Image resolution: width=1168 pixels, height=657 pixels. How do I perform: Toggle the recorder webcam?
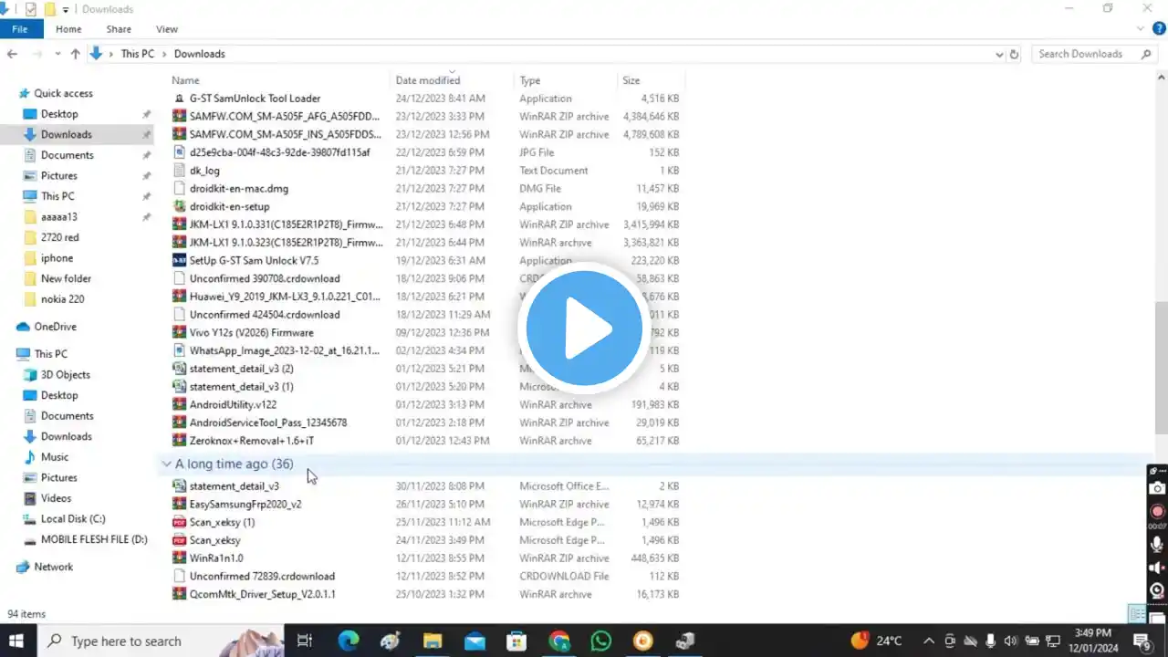click(x=1158, y=590)
